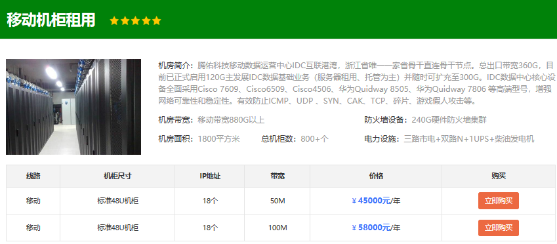
Task: Click the 购买 column header
Action: (x=499, y=176)
